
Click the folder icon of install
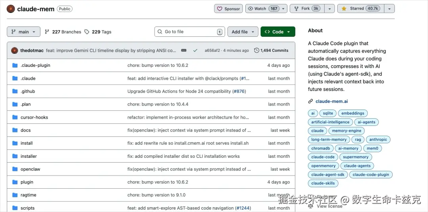point(15,143)
